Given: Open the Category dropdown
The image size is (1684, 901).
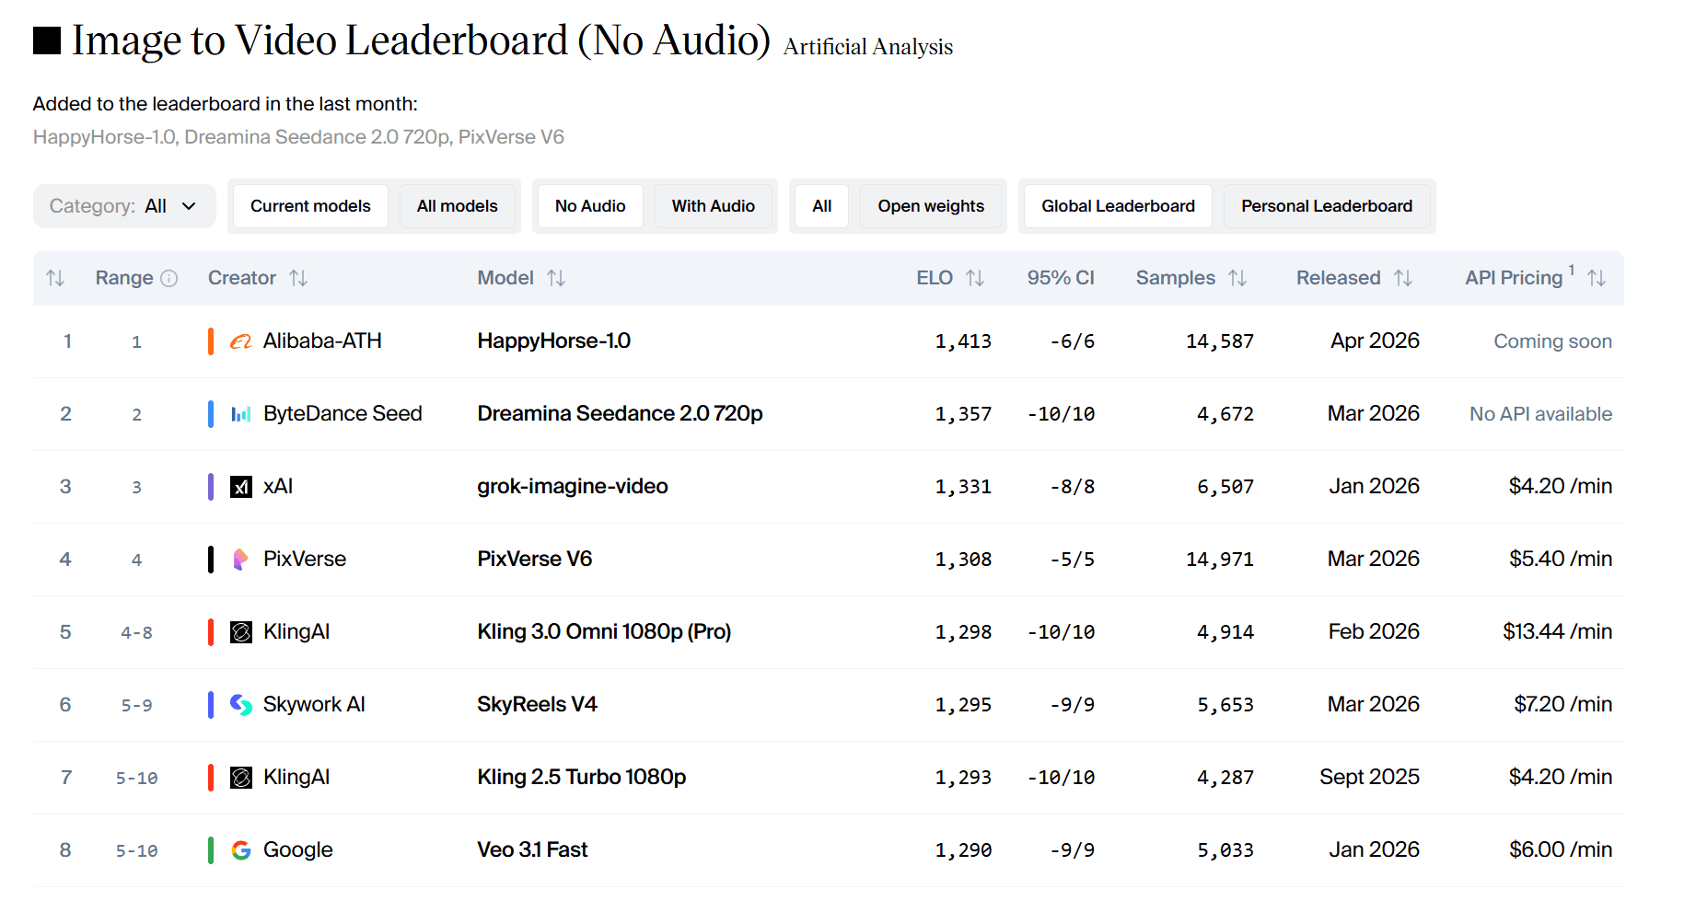Looking at the screenshot, I should click(124, 206).
